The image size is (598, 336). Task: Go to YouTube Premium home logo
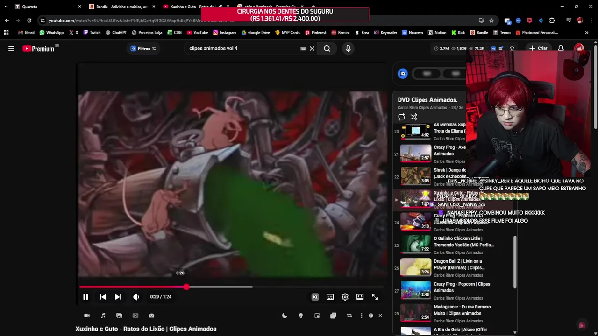[x=38, y=49]
